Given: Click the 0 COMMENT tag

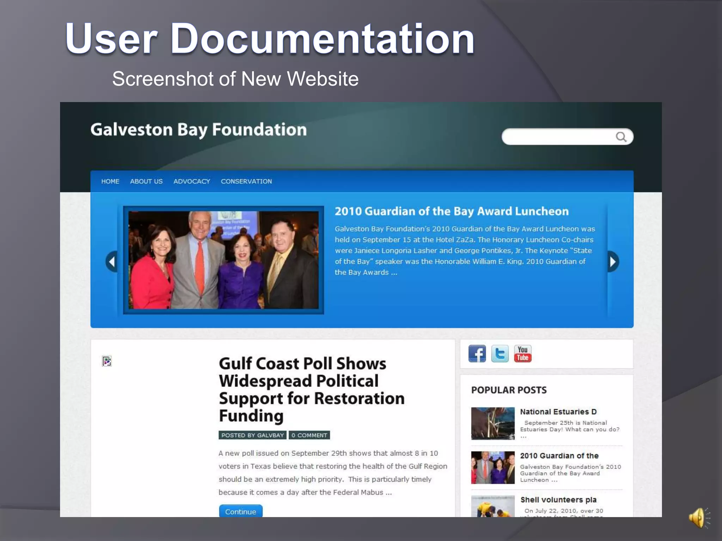Looking at the screenshot, I should [x=309, y=435].
